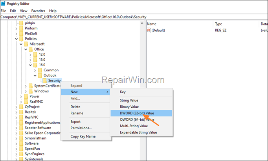Select the 15.0 folder icon
The width and height of the screenshot is (268, 161).
(x=35, y=60)
